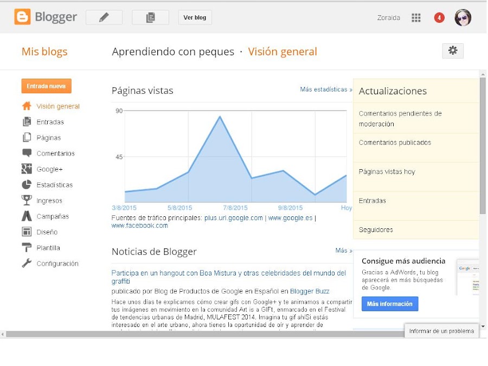This screenshot has width=488, height=366.
Task: Click Páginas vistas hoy in Actualizaciones
Action: pos(387,172)
